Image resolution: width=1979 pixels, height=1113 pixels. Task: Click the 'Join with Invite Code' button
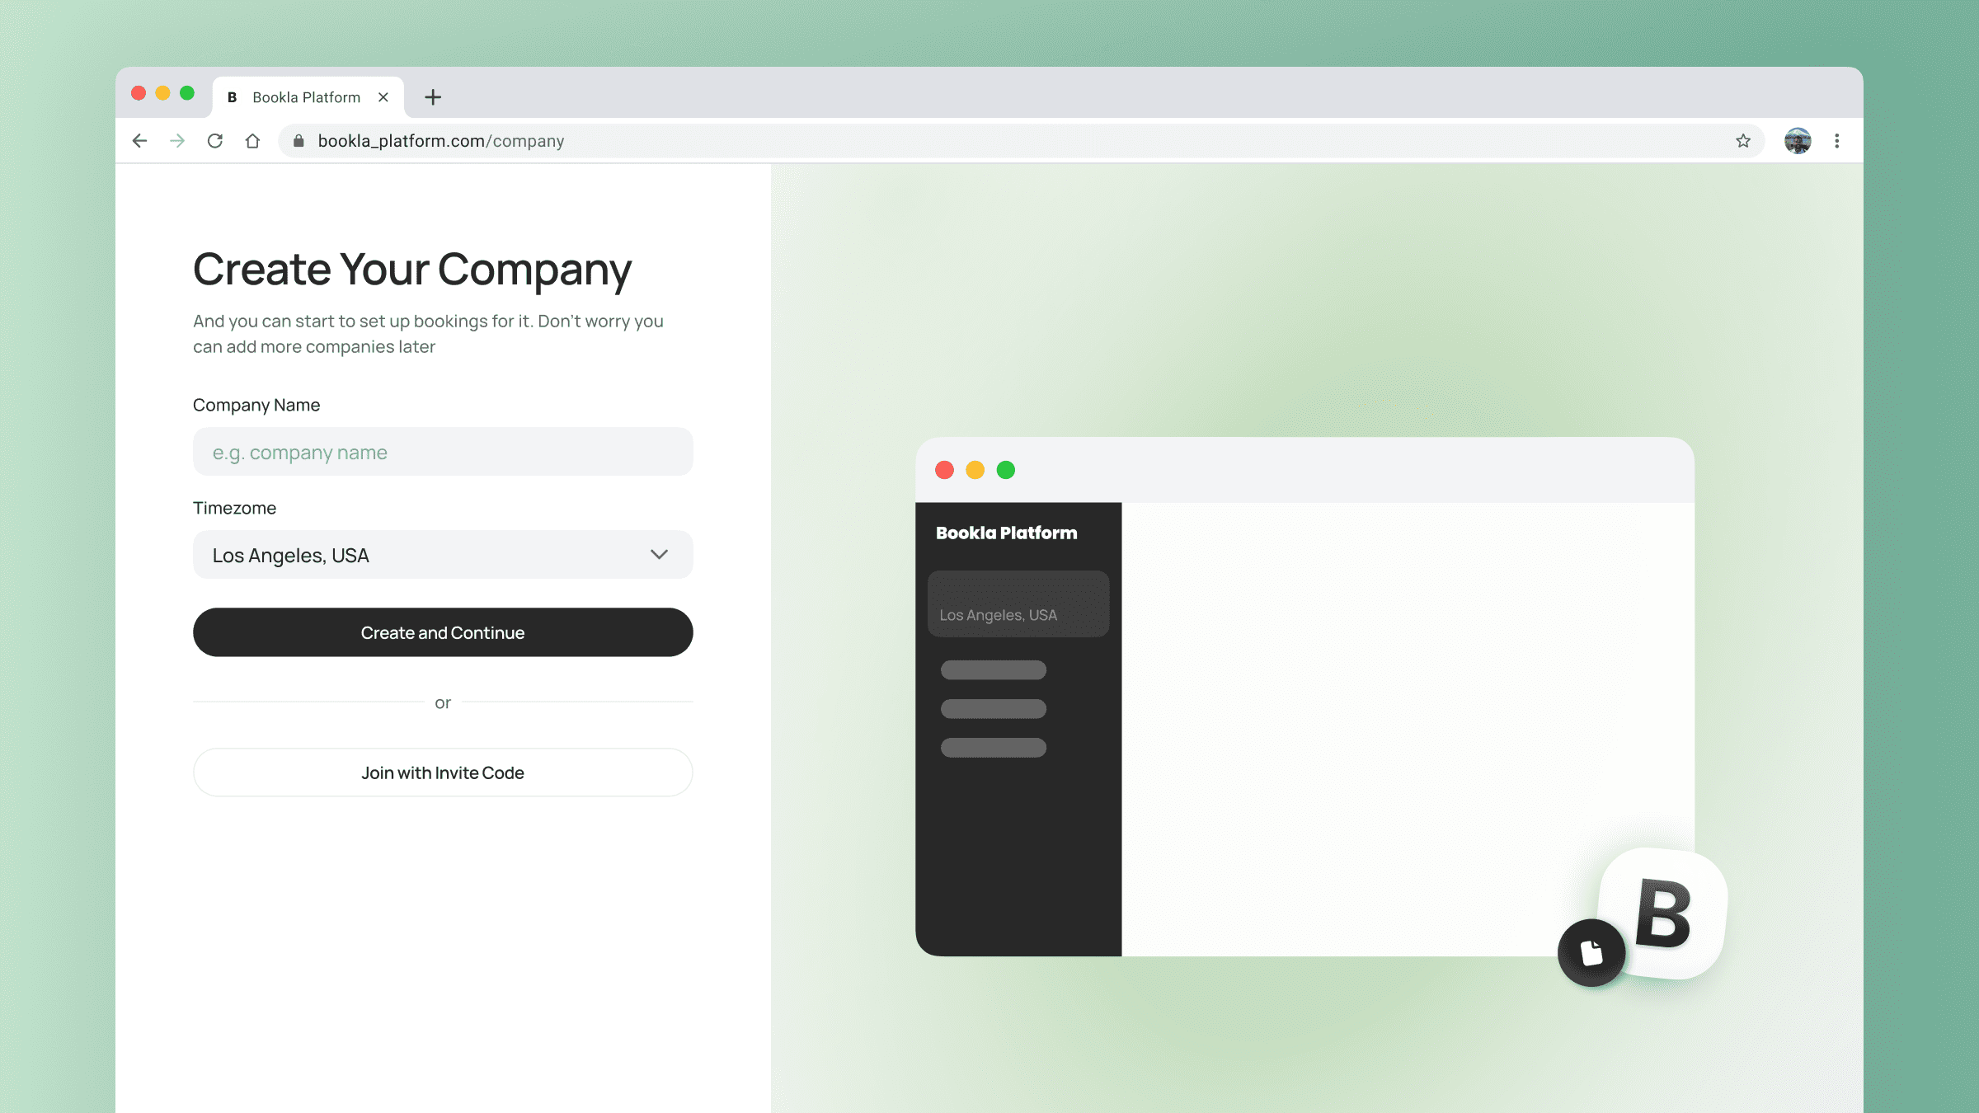(x=443, y=772)
